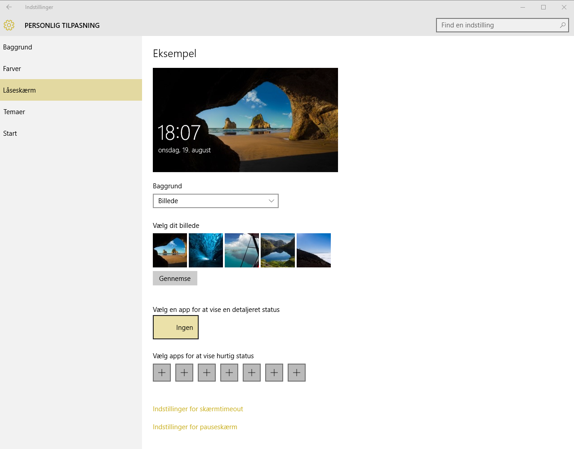Select the airplane wing aerial thumbnail

pyautogui.click(x=242, y=250)
